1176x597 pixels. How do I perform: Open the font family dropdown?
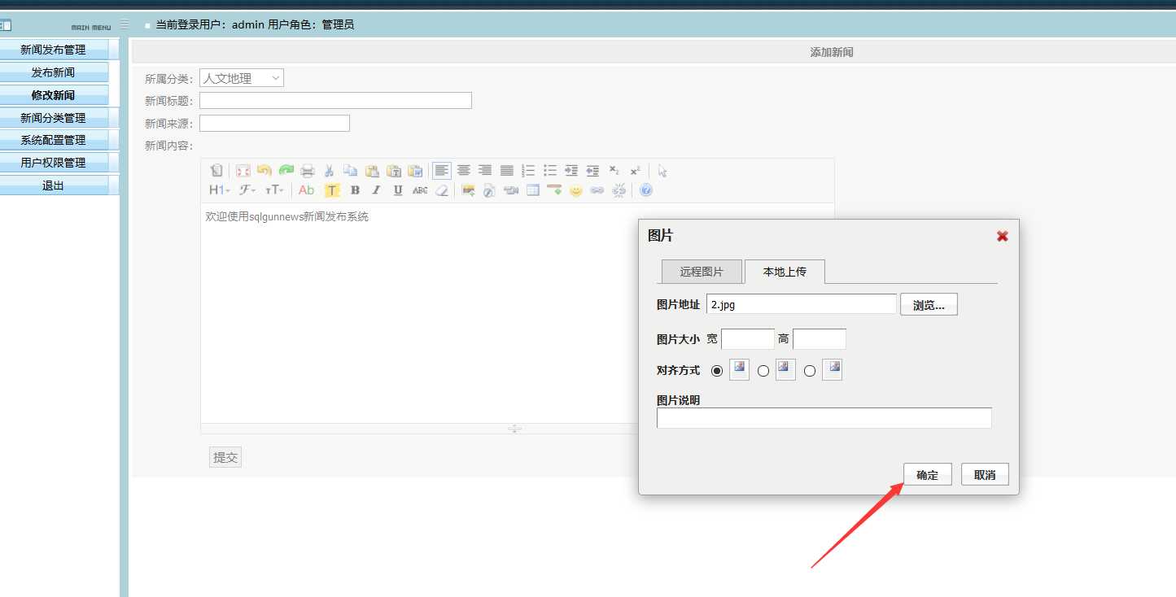(247, 190)
